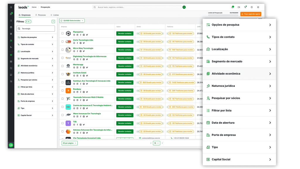Click Faça upgrade agora button
This screenshot has height=169, width=300.
(251, 14)
